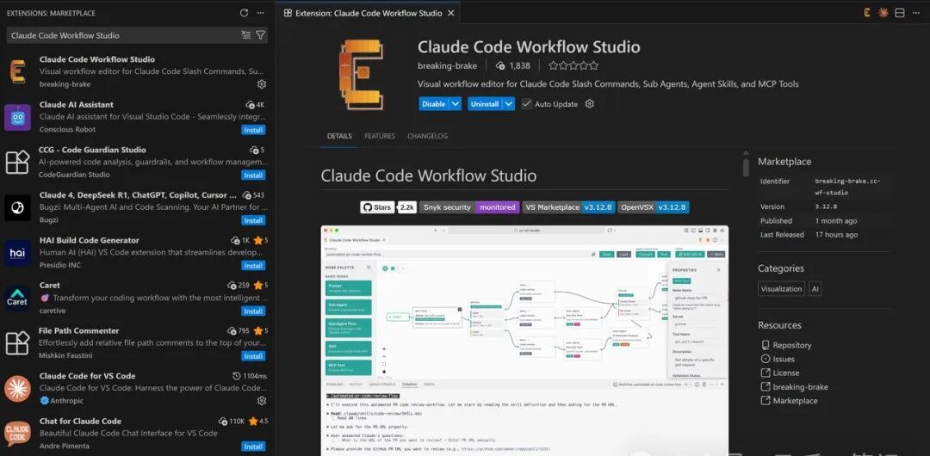Screen dimensions: 930x456
Task: Select the File Path Commenter icon
Action: pyautogui.click(x=18, y=343)
